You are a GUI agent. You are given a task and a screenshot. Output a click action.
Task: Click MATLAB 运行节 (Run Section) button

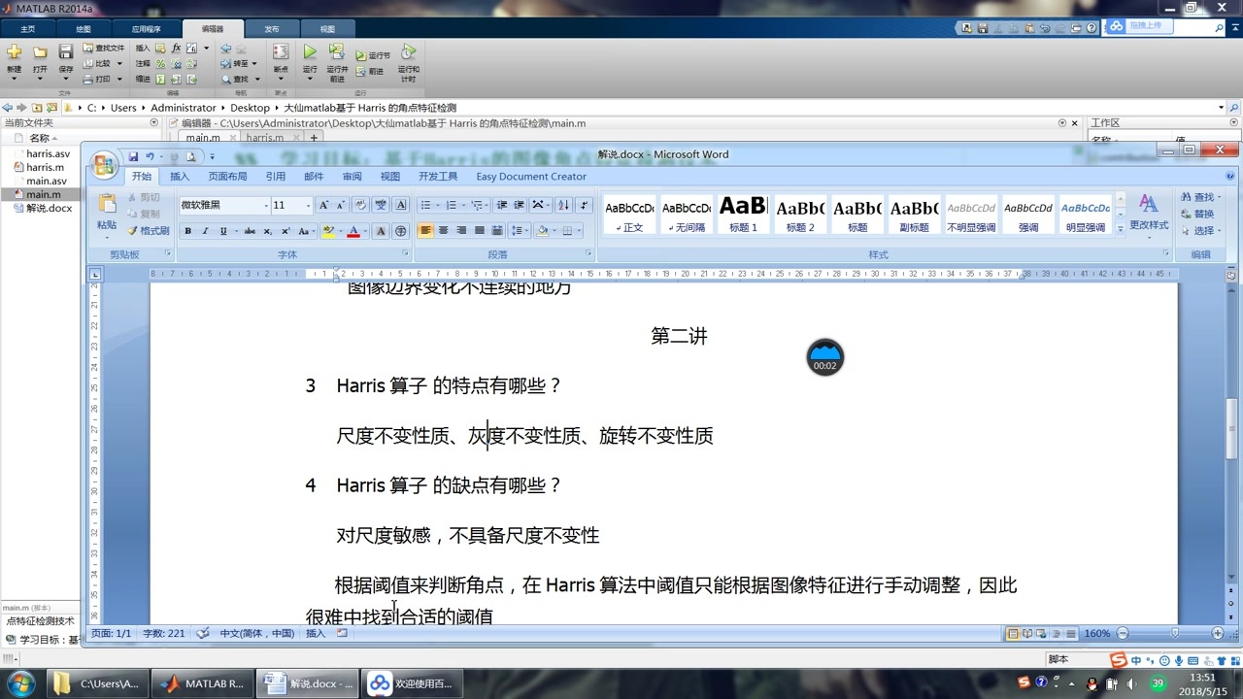(x=373, y=55)
